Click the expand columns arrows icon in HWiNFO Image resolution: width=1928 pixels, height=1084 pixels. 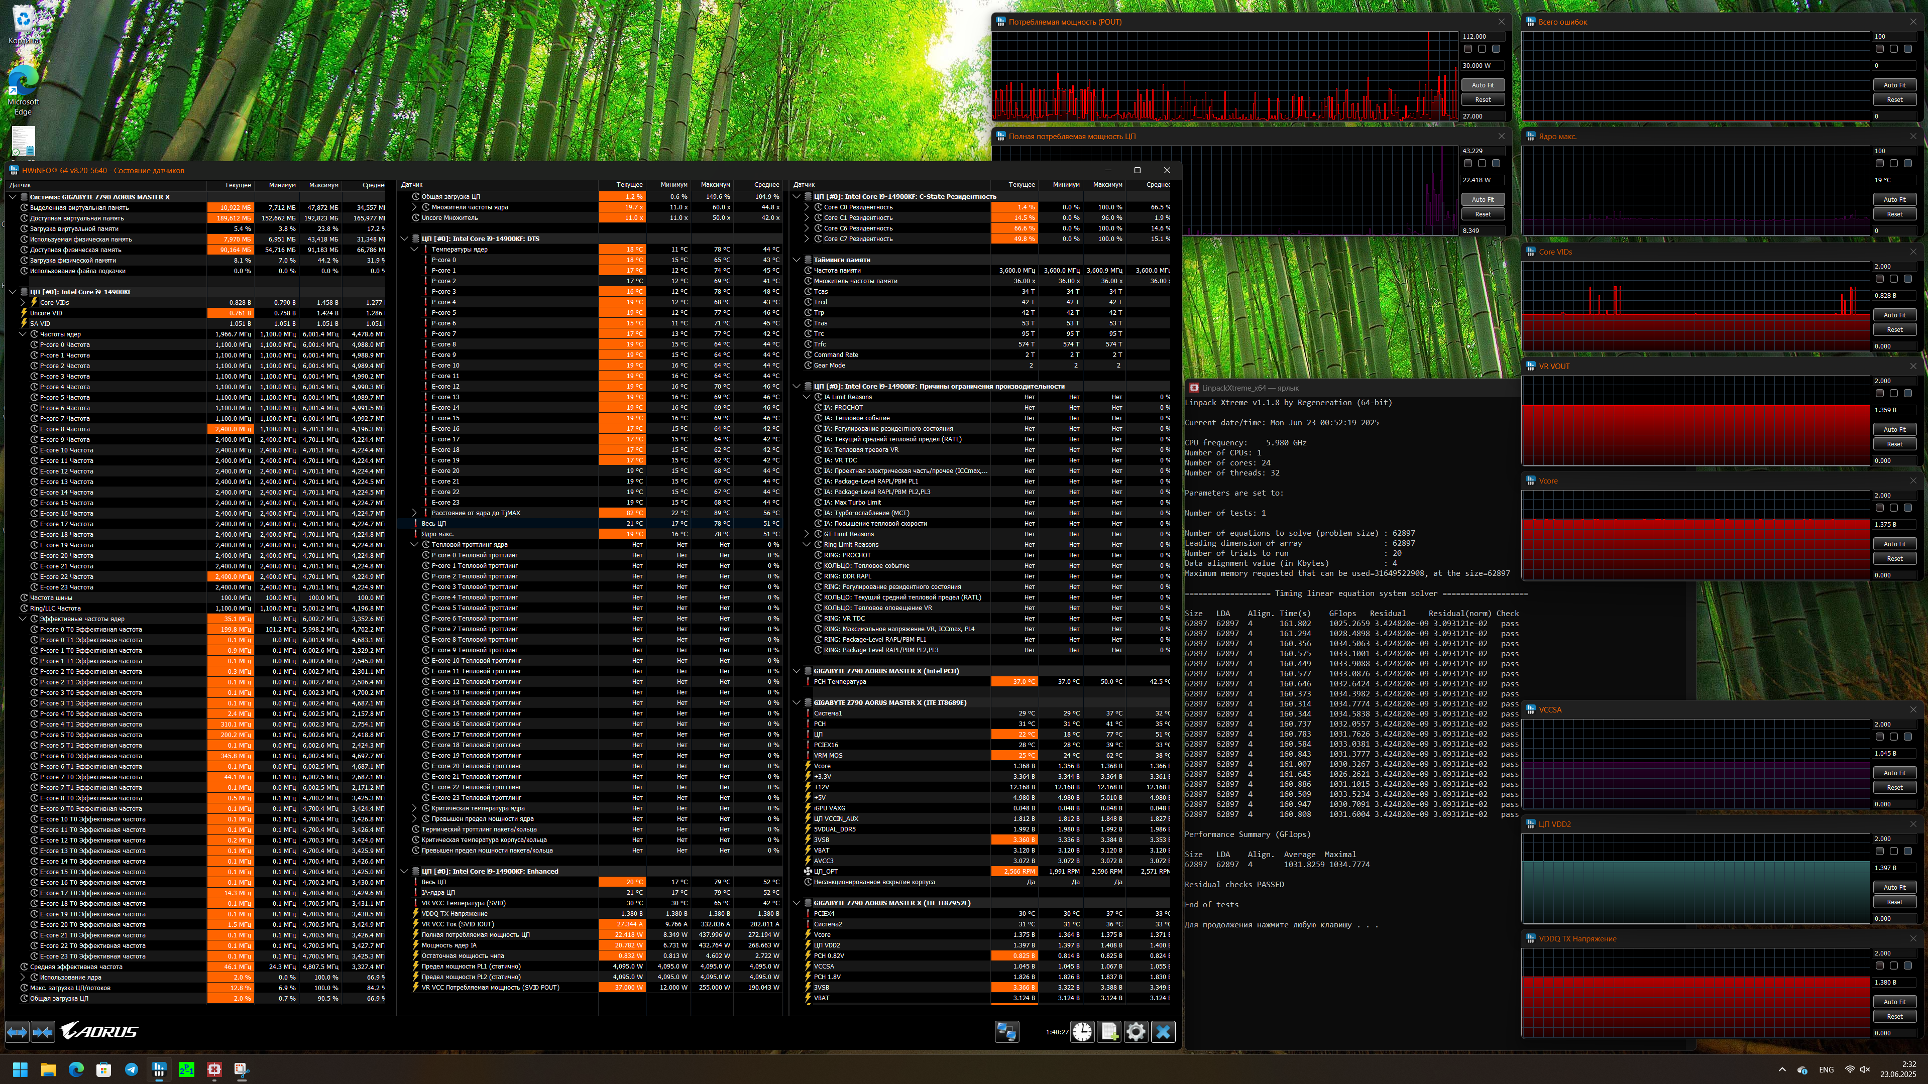point(17,1032)
